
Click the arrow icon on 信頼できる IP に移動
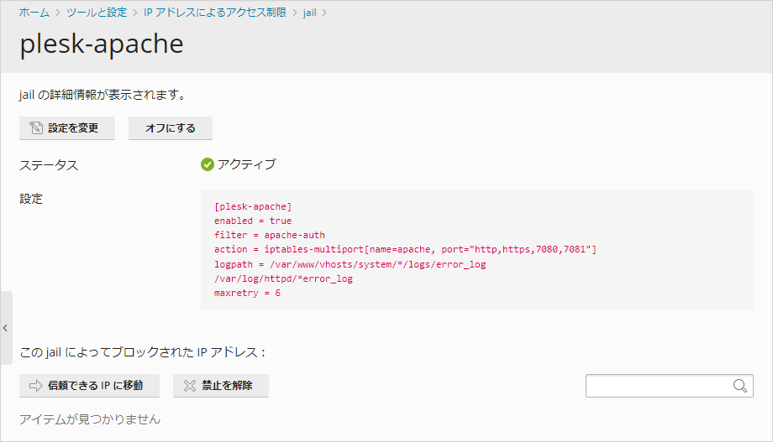(x=36, y=386)
